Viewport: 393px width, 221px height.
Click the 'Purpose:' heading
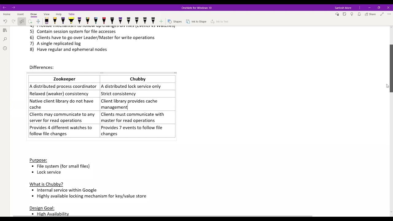click(x=38, y=160)
